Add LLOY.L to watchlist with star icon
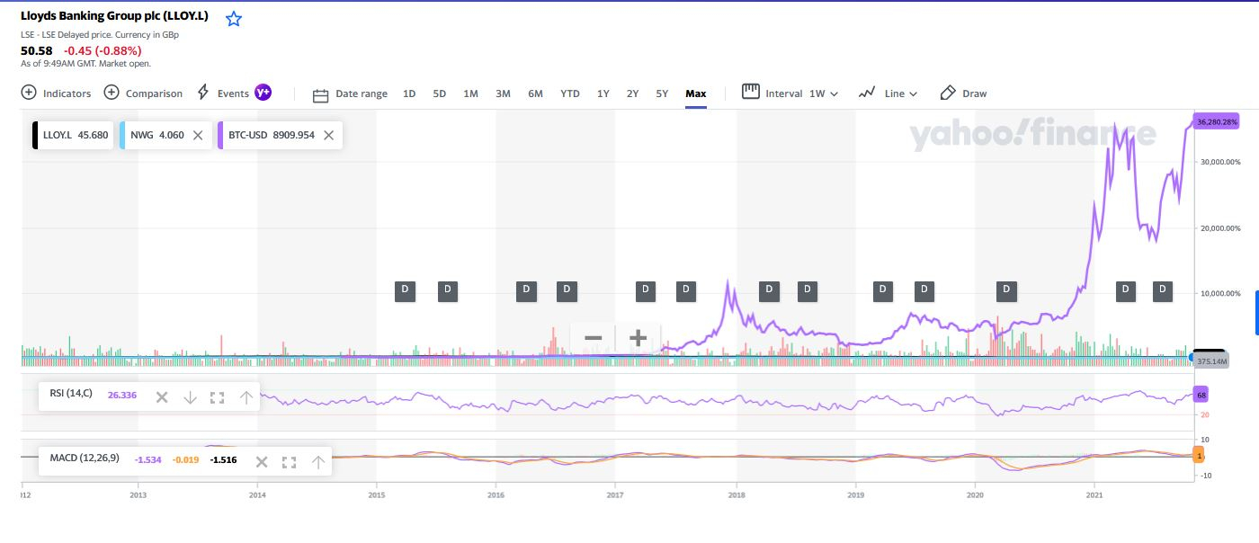 (234, 19)
